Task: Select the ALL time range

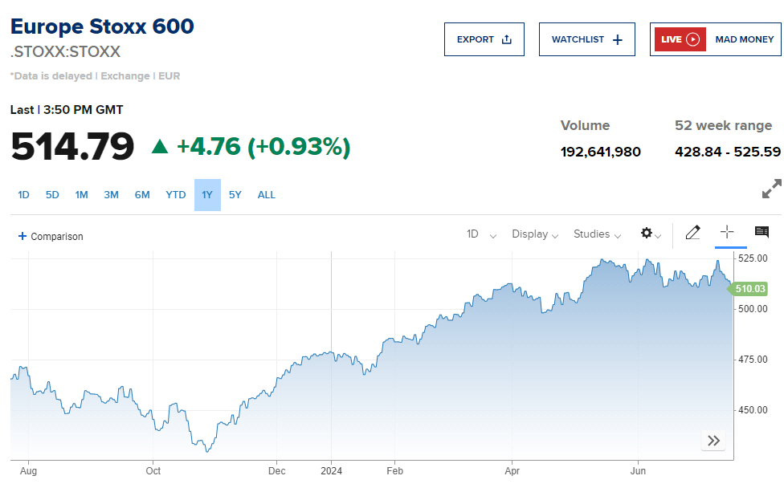Action: 266,194
